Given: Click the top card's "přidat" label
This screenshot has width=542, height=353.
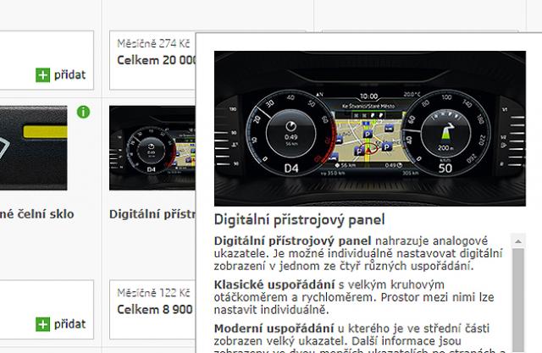Looking at the screenshot, I should pyautogui.click(x=69, y=75).
